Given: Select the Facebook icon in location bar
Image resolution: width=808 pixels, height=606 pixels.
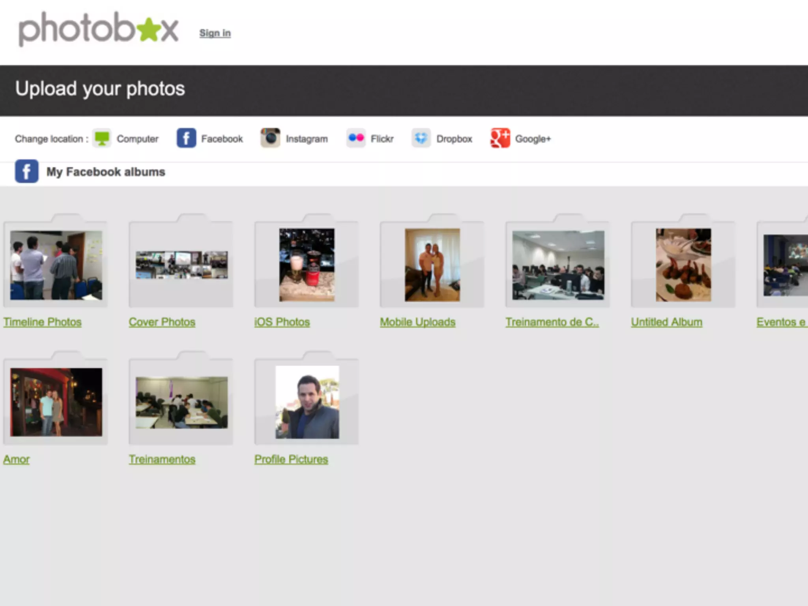Looking at the screenshot, I should [x=186, y=138].
